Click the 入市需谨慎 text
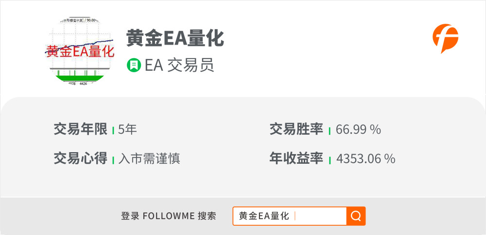 point(149,159)
